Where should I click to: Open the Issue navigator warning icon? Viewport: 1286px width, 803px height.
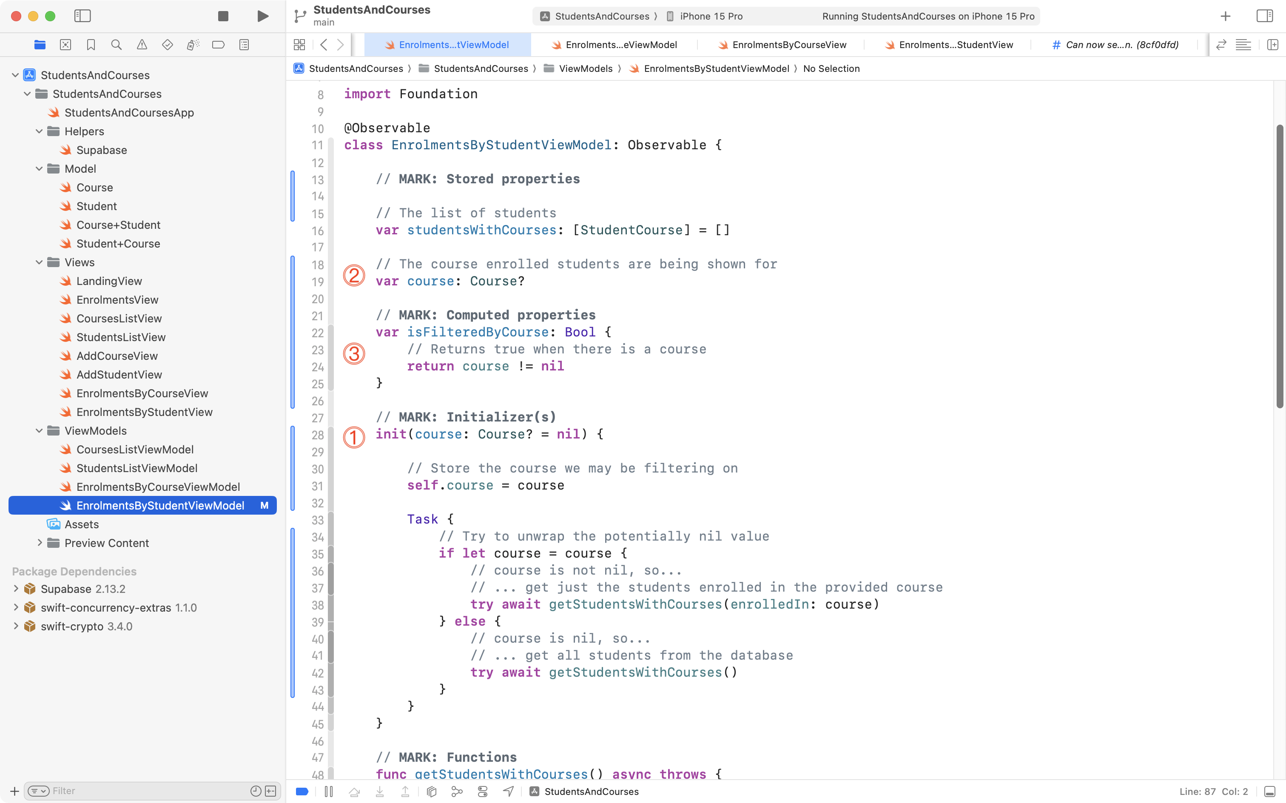(x=142, y=45)
